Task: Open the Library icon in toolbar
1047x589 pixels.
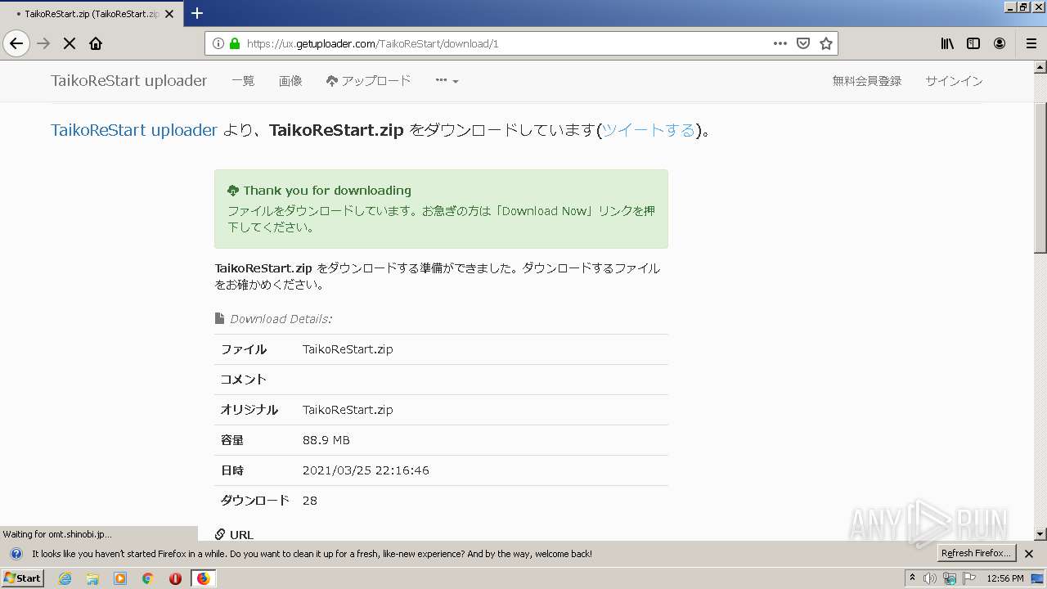Action: 947,43
